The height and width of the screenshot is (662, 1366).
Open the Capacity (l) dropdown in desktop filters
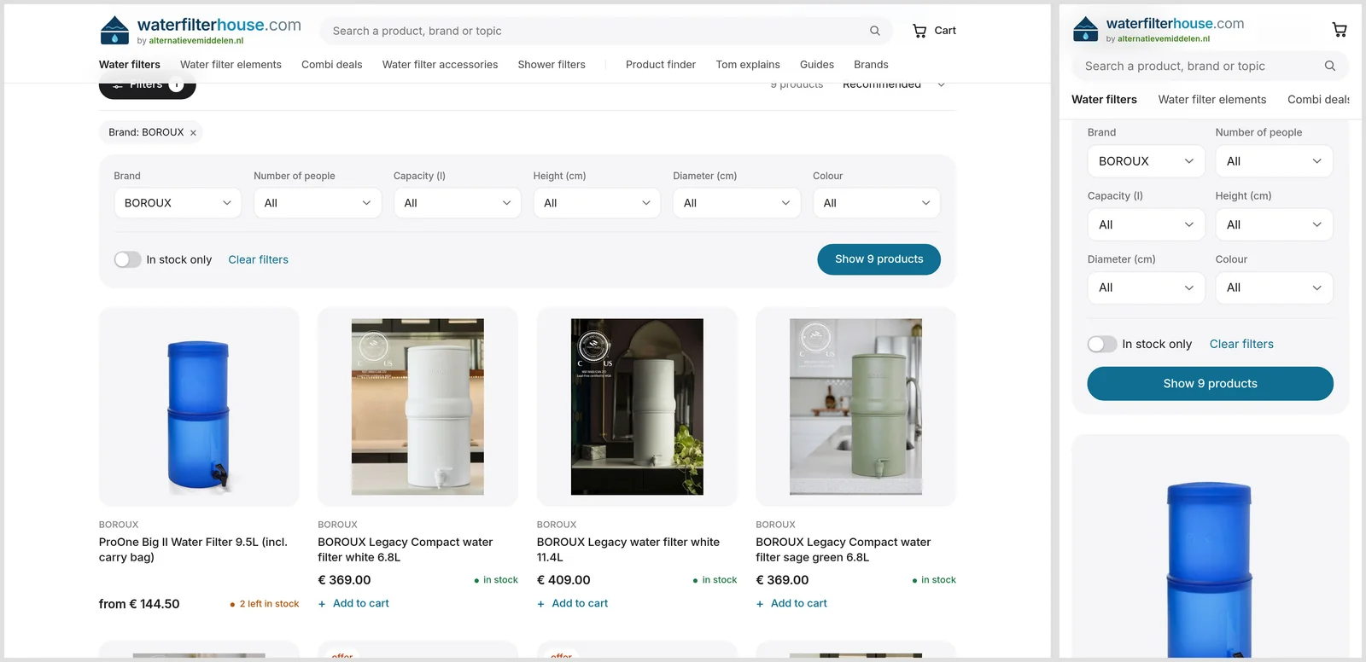coord(458,203)
